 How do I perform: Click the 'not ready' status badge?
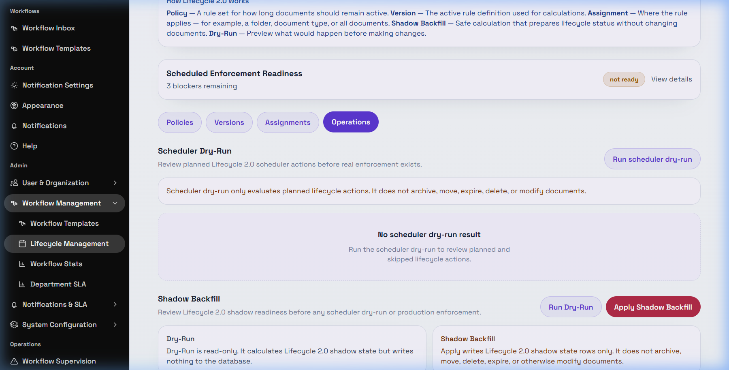pyautogui.click(x=624, y=79)
